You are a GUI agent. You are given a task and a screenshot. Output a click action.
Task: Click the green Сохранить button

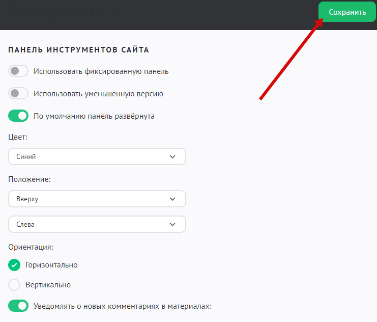(347, 12)
